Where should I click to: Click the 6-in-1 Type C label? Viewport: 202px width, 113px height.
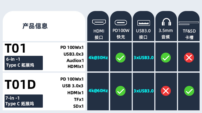24,63
